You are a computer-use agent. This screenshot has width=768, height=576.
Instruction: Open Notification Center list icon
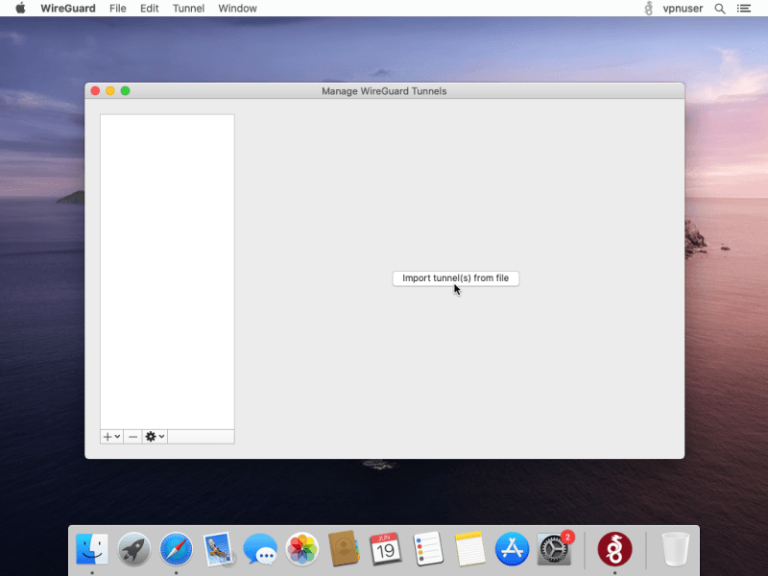point(744,9)
